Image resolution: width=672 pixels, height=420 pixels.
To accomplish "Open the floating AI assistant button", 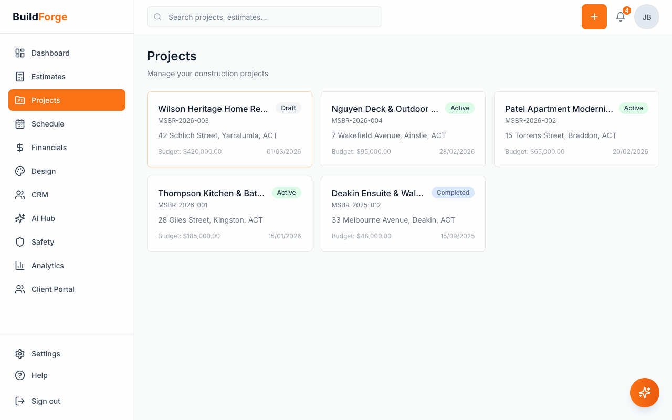I will point(645,393).
